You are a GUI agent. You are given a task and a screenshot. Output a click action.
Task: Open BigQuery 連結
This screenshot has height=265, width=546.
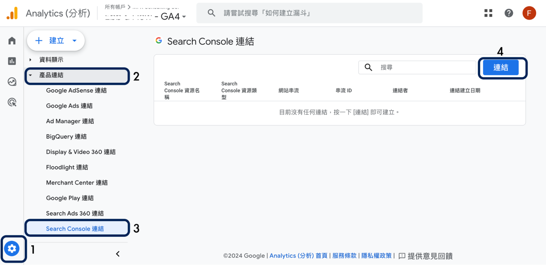pos(66,137)
